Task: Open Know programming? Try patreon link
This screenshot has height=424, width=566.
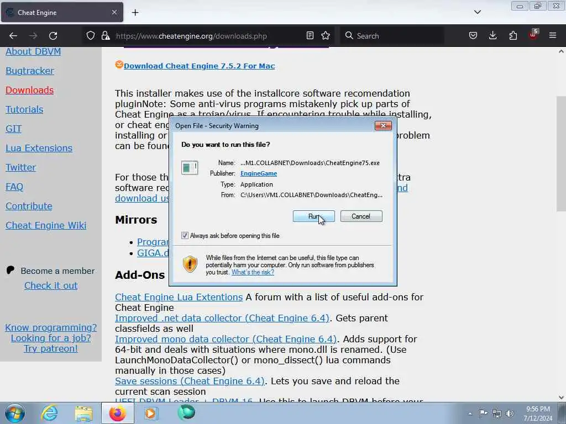Action: pyautogui.click(x=51, y=338)
